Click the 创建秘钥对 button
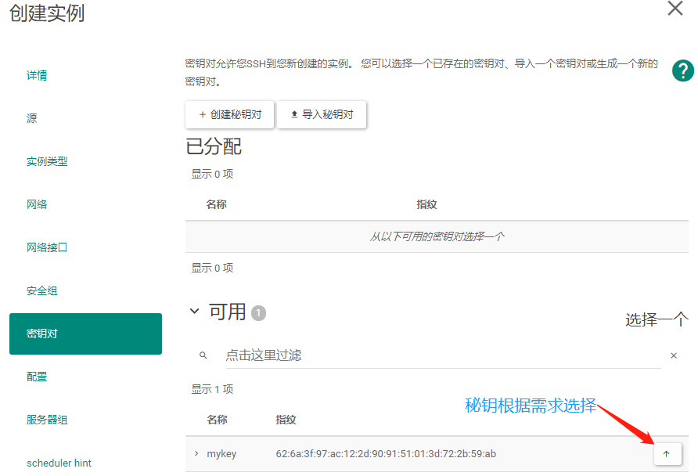 [x=230, y=114]
